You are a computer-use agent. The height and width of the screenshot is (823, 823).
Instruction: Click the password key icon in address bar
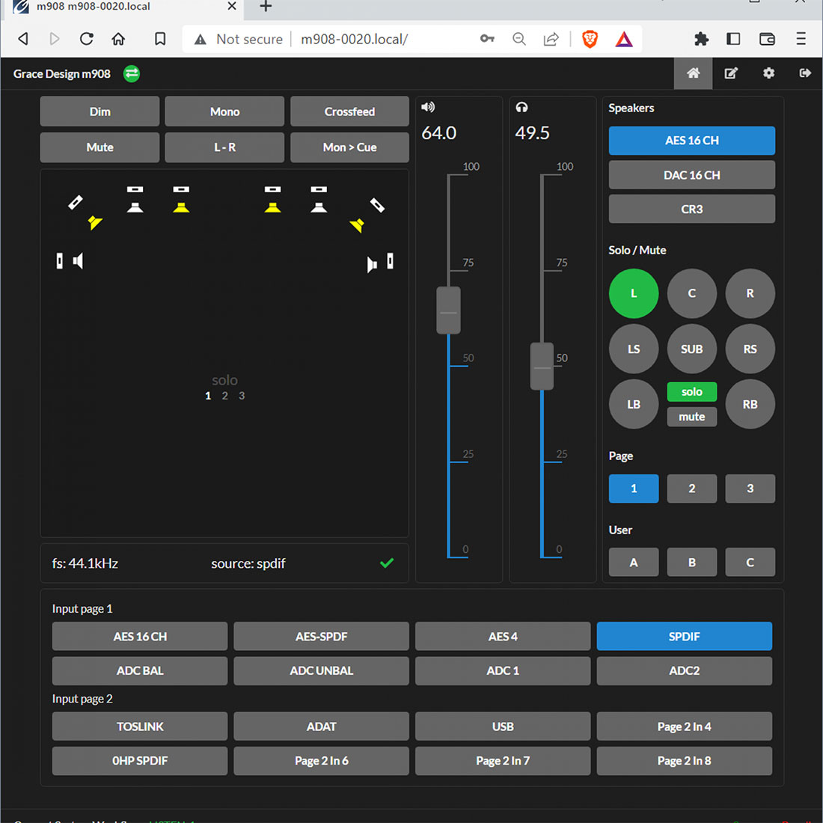[487, 39]
